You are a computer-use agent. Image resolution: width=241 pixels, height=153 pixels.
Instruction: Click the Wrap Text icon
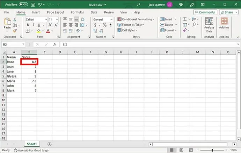click(x=82, y=20)
